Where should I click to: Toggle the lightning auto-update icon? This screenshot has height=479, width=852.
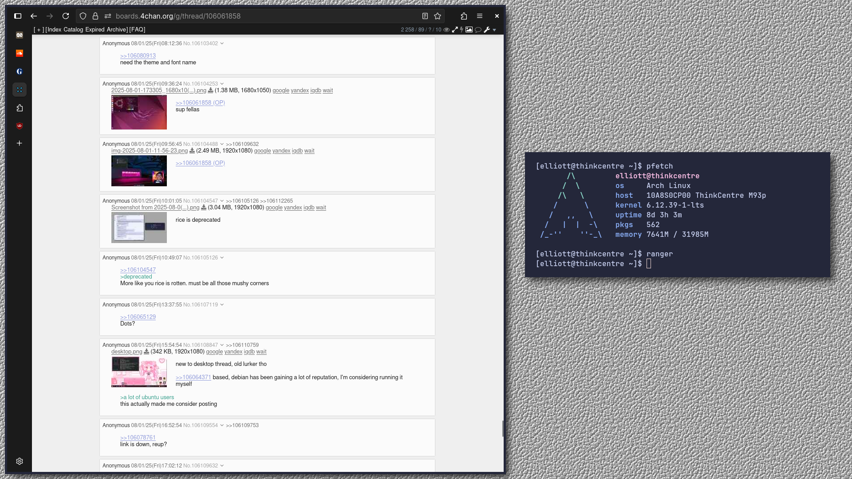(x=461, y=30)
